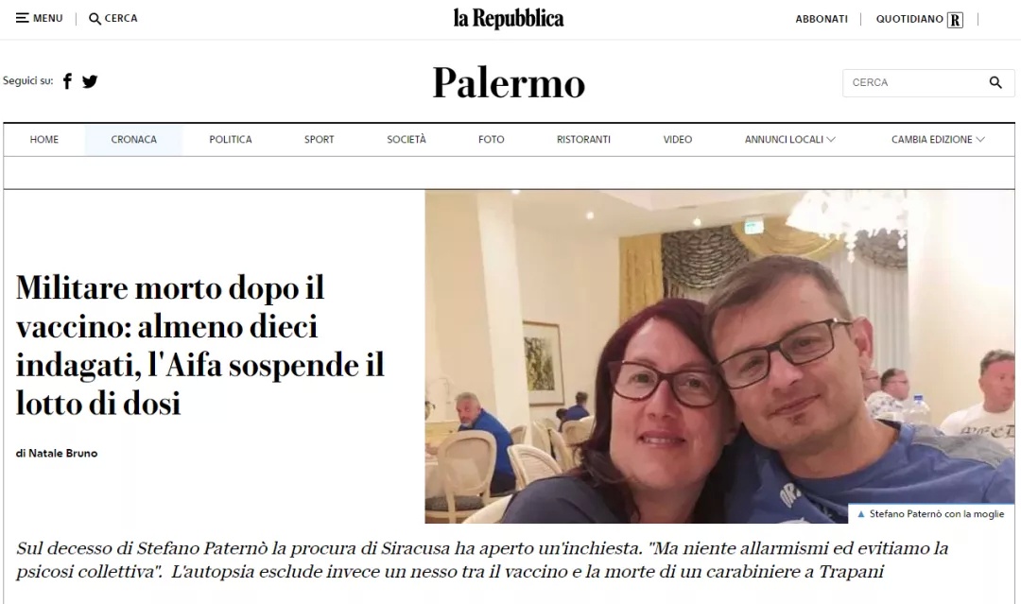Click the Palermo edition title
The image size is (1021, 604).
[509, 82]
